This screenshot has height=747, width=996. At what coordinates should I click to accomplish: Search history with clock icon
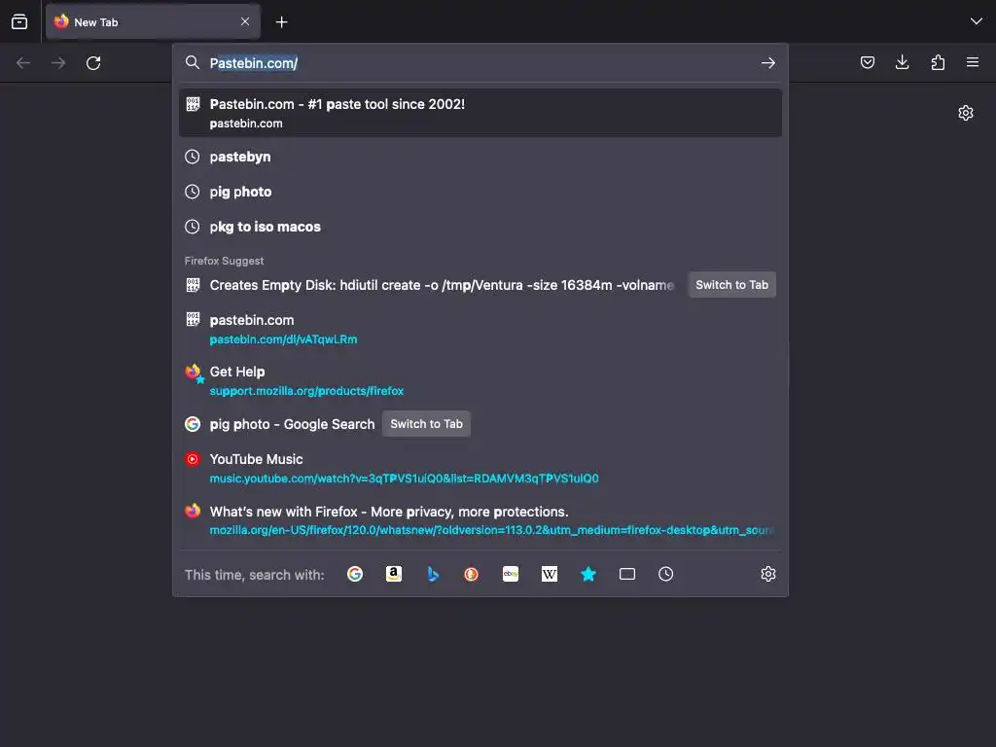coord(665,574)
